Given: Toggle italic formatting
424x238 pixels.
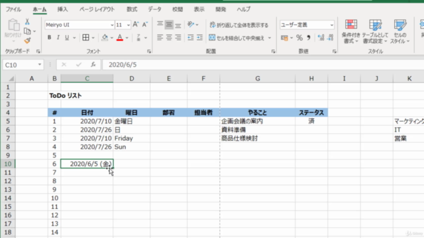Looking at the screenshot, I should click(58, 38).
